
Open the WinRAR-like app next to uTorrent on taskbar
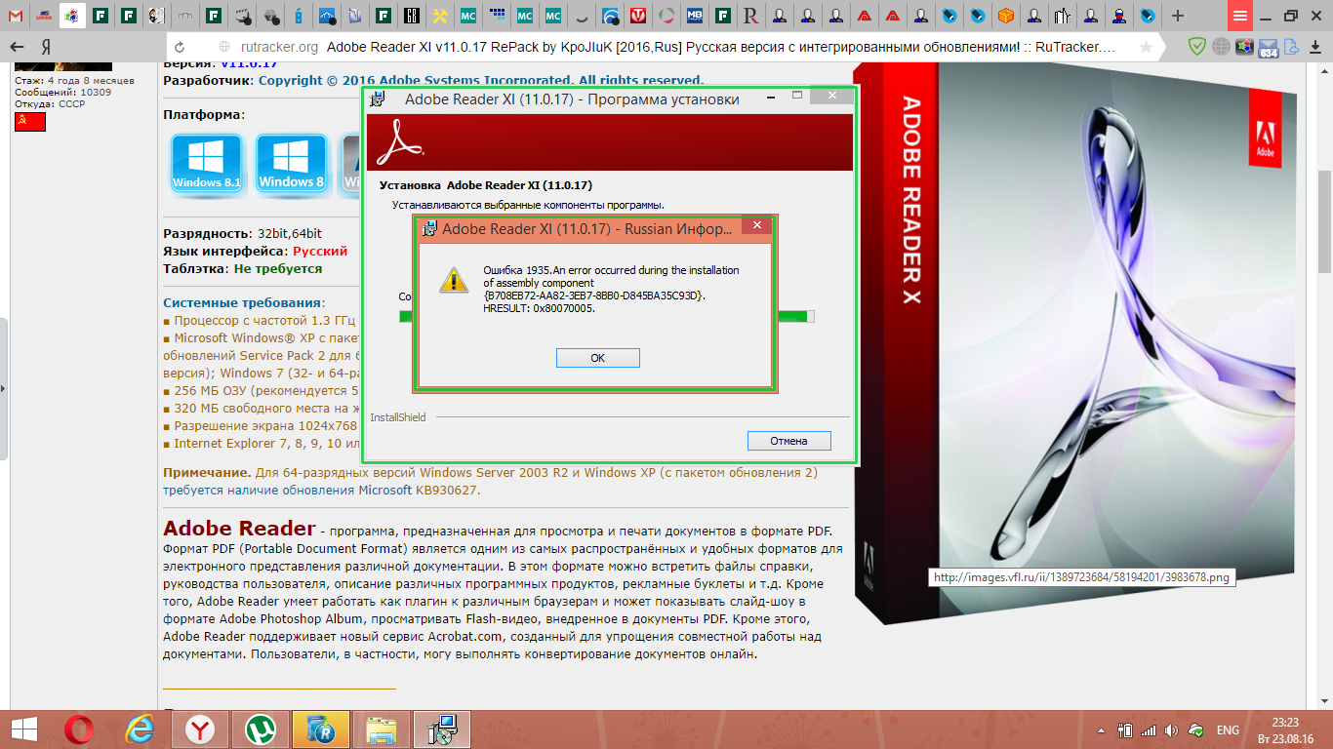pos(321,729)
